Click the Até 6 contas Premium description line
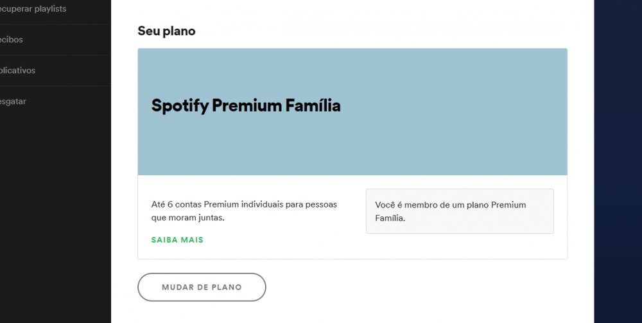The width and height of the screenshot is (642, 323). tap(244, 205)
